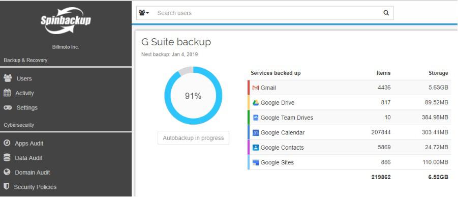This screenshot has width=458, height=197.
Task: Open the Google Contacts service row
Action: [x=349, y=148]
